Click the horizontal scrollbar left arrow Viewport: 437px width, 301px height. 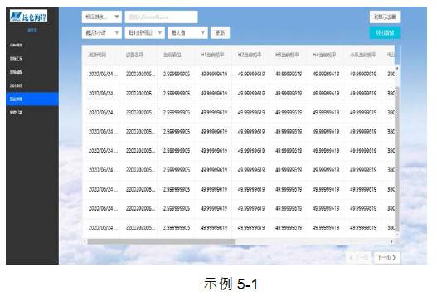[x=85, y=241]
